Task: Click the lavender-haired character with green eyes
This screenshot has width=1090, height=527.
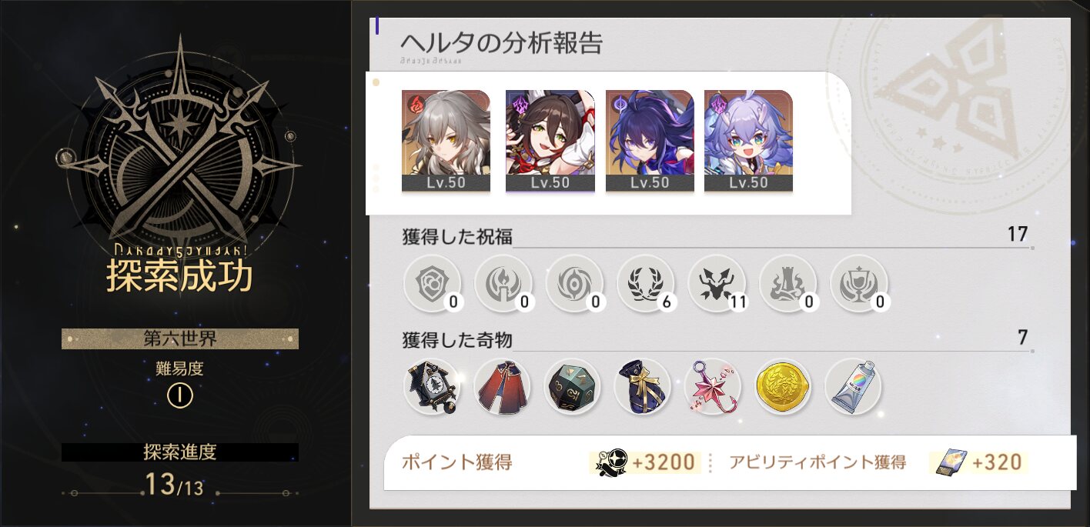Action: tap(748, 141)
